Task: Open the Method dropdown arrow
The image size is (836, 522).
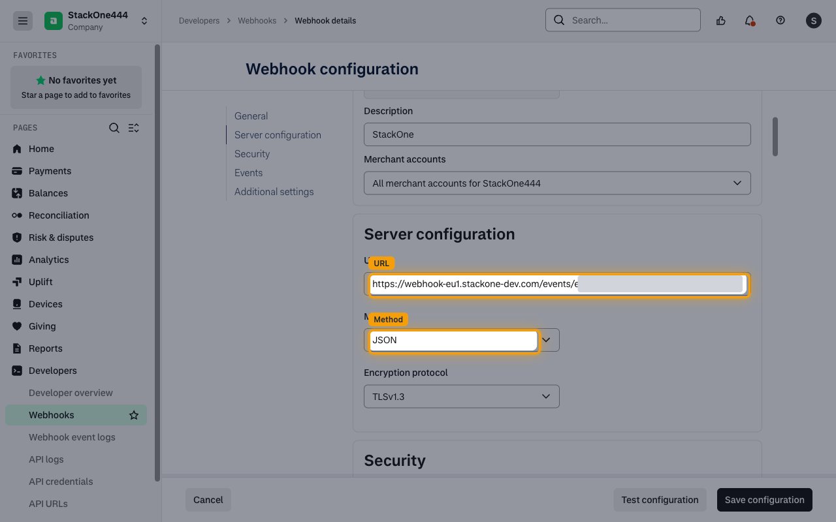Action: (x=547, y=340)
